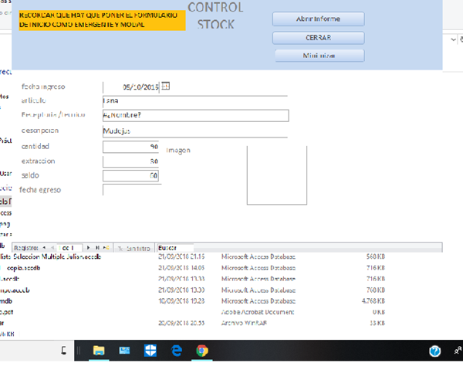Click the Abrir Informe button
This screenshot has width=463, height=380.
[x=318, y=19]
